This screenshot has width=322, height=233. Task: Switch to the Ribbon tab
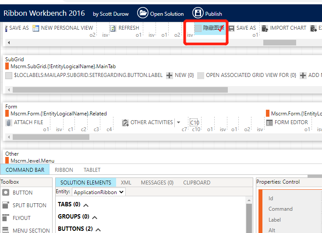pos(64,170)
